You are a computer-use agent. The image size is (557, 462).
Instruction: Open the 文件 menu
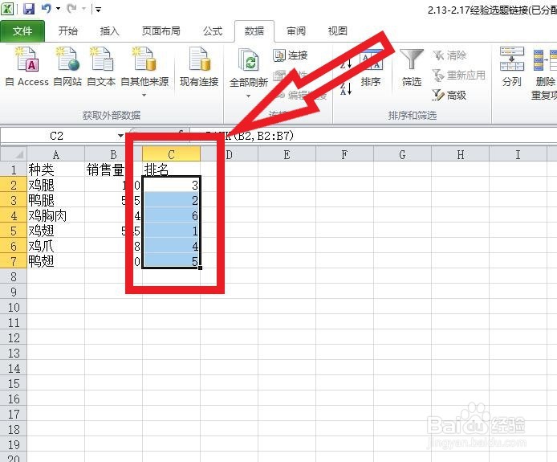pyautogui.click(x=22, y=31)
